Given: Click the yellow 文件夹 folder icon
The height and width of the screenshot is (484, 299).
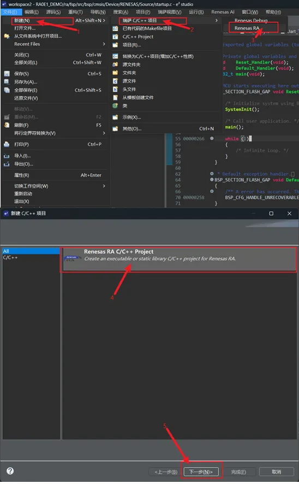Looking at the screenshot, I should pyautogui.click(x=115, y=73).
